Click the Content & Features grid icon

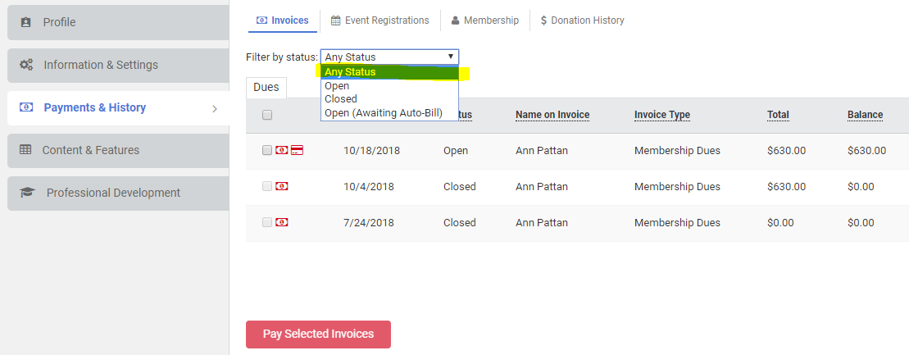coord(25,150)
